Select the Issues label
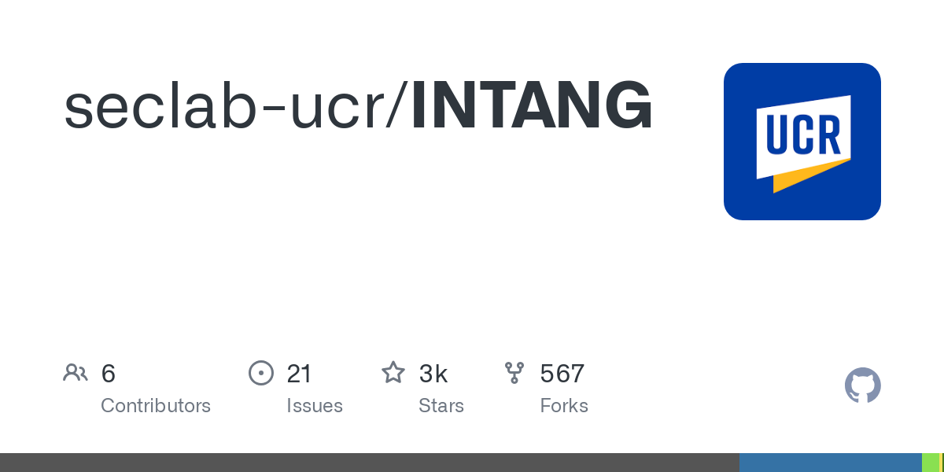 coord(315,406)
